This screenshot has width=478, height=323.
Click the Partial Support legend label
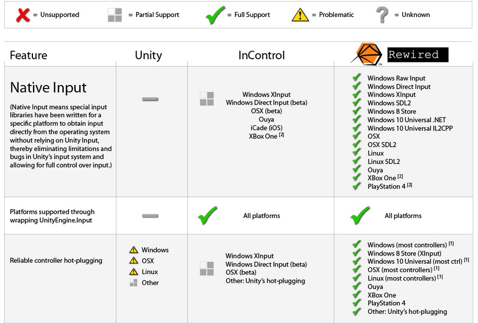click(x=157, y=14)
